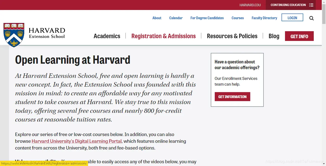Screen dimensions: 326x166
Task: Open Registration & Admissions menu
Action: pos(163,36)
